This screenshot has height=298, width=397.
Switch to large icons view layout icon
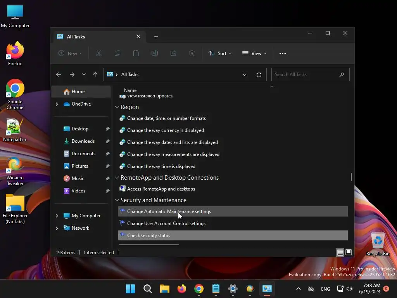(x=349, y=252)
